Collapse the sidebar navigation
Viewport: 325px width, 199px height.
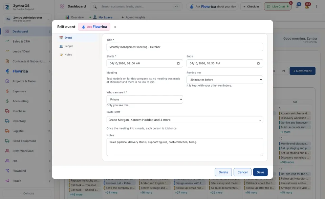tap(27, 193)
